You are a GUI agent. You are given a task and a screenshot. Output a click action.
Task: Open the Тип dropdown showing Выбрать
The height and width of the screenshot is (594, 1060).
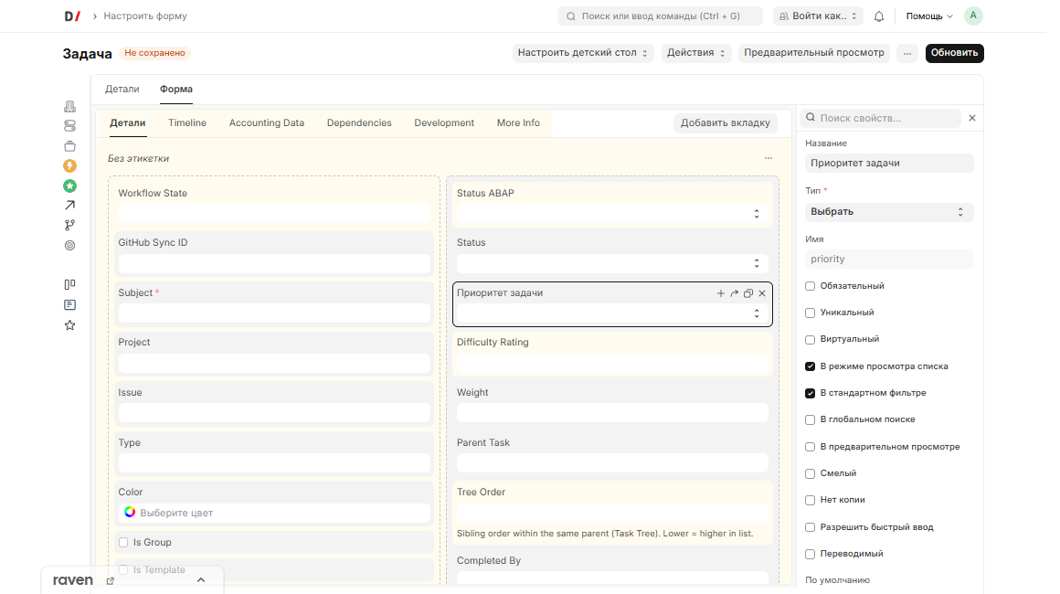click(x=889, y=212)
